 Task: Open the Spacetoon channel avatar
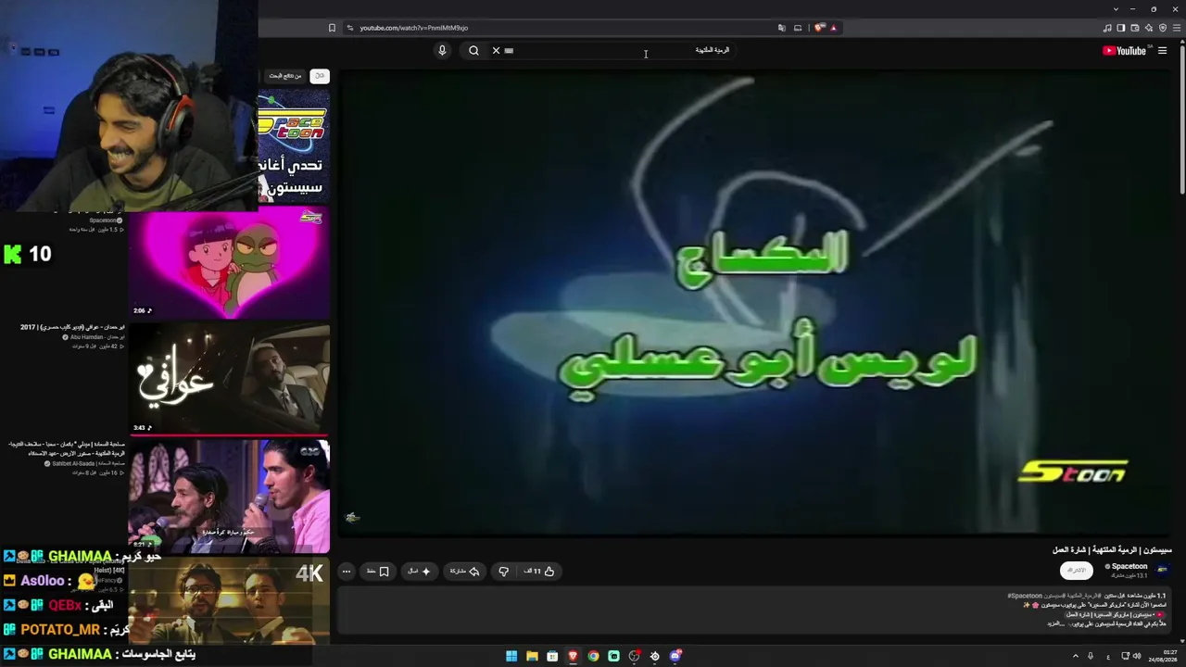coord(1163,570)
